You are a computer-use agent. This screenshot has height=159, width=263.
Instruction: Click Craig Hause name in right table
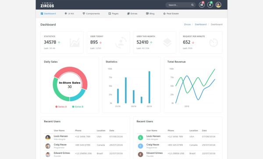point(153,145)
